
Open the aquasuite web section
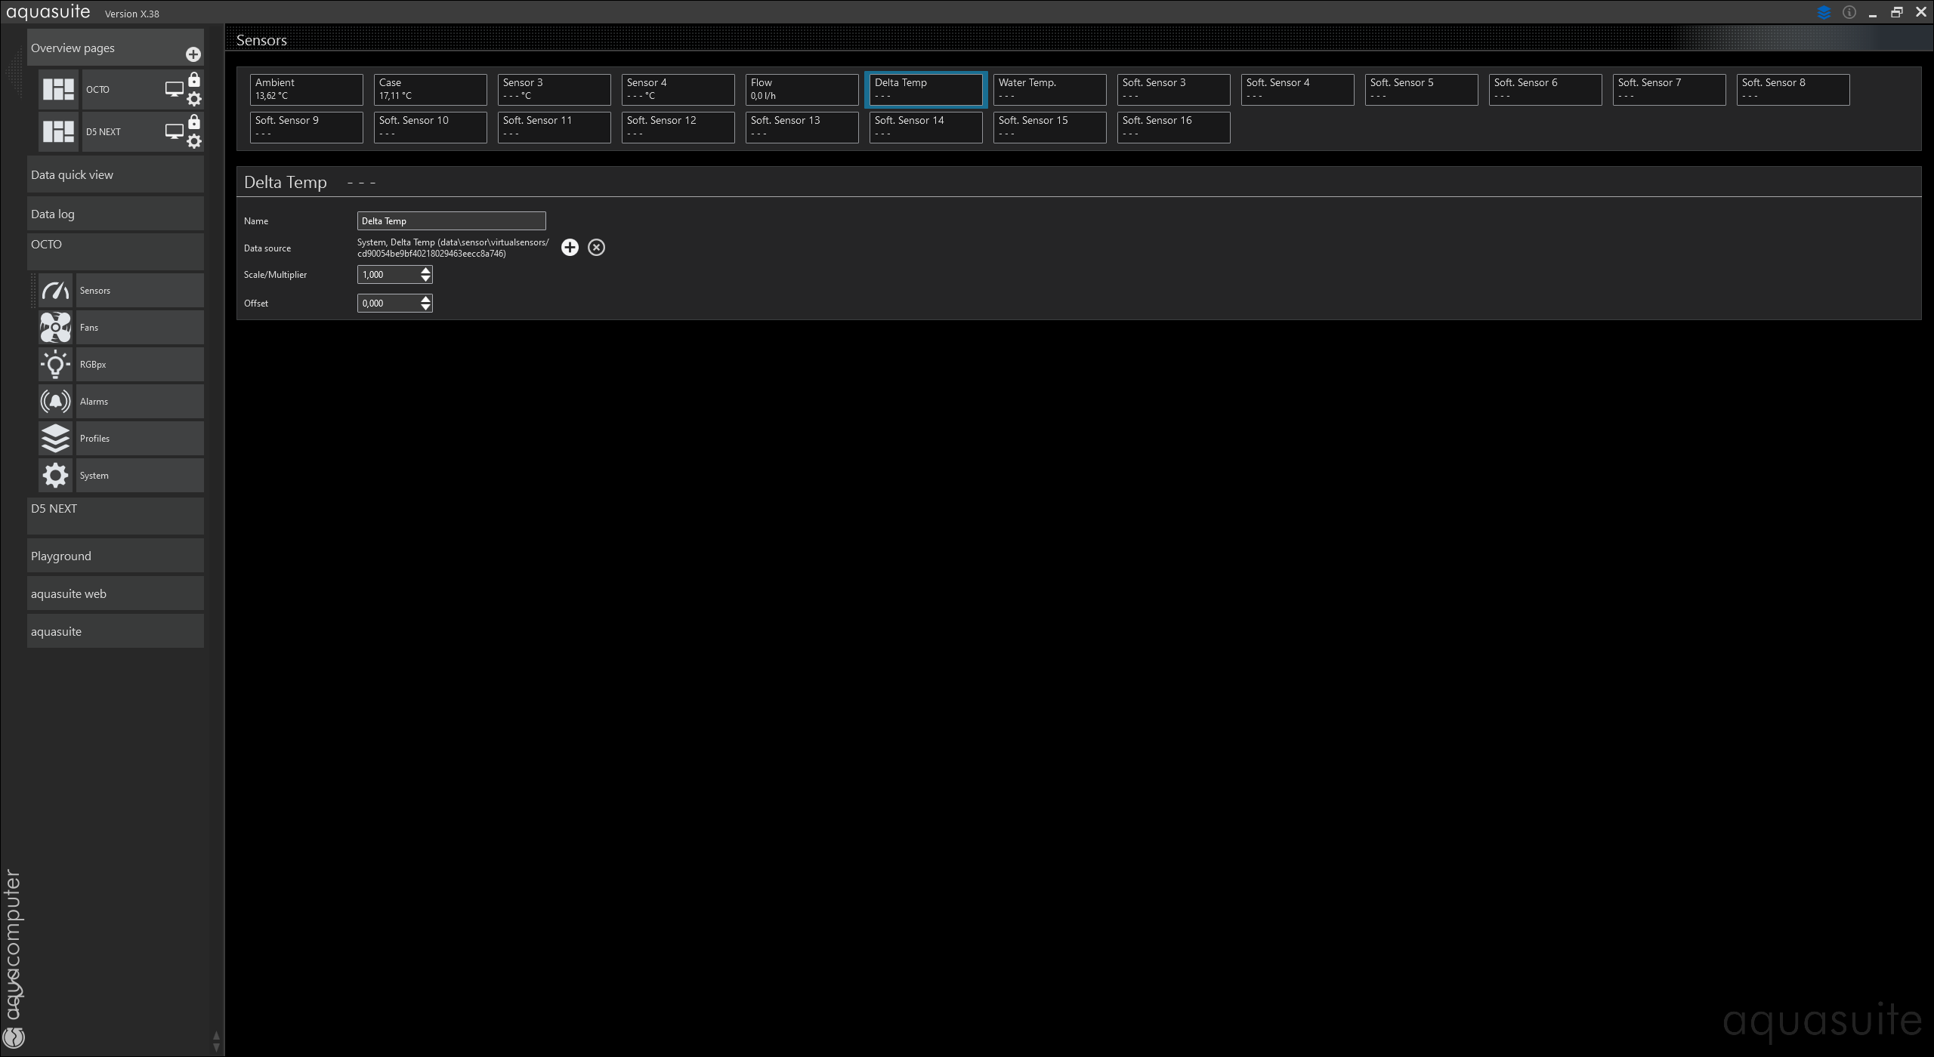tap(115, 594)
